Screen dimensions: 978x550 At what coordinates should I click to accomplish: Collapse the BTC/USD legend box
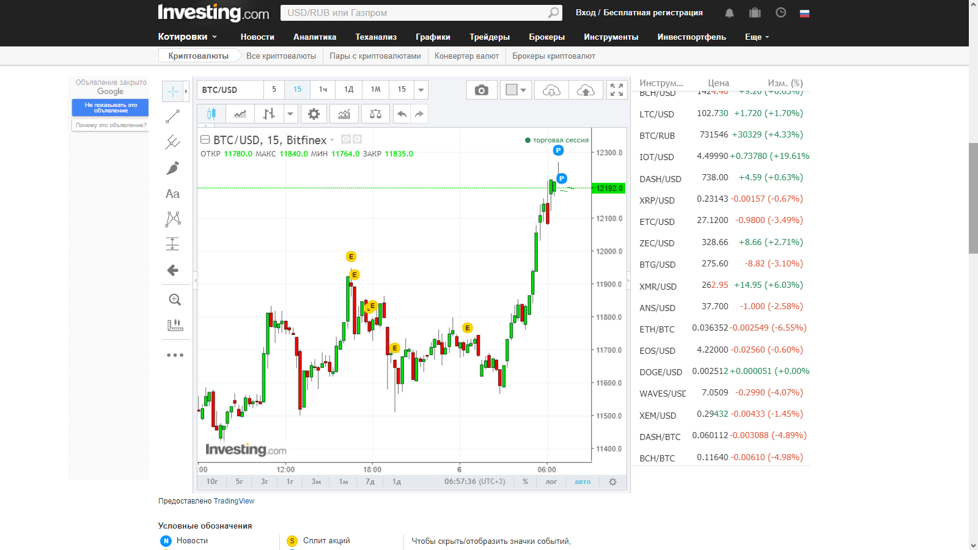pyautogui.click(x=205, y=139)
